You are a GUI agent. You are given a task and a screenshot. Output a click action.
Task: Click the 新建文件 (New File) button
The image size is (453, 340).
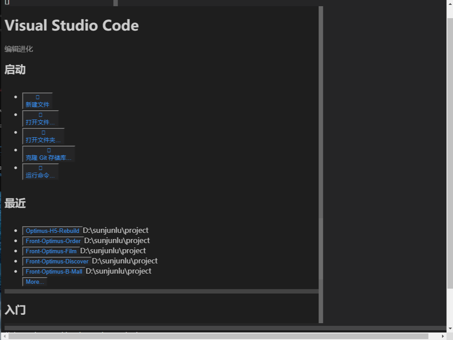[x=37, y=101]
